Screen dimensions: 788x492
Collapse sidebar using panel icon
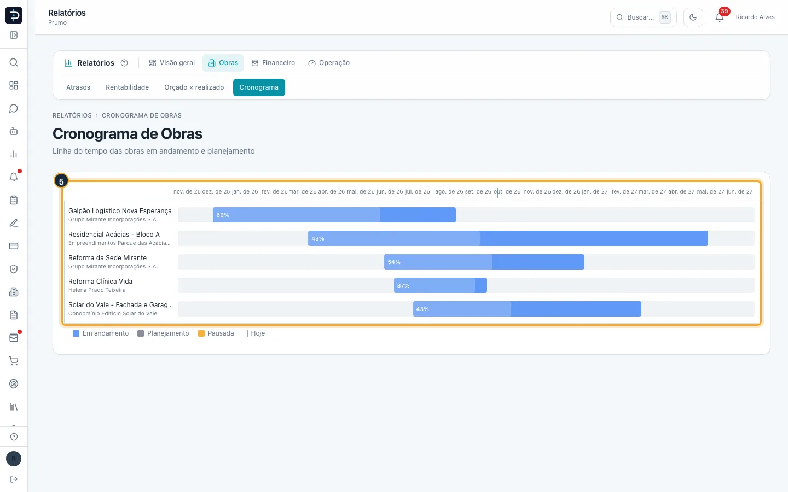[14, 35]
